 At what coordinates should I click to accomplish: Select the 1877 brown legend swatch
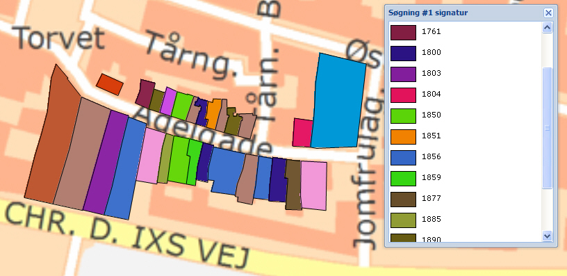pos(403,200)
